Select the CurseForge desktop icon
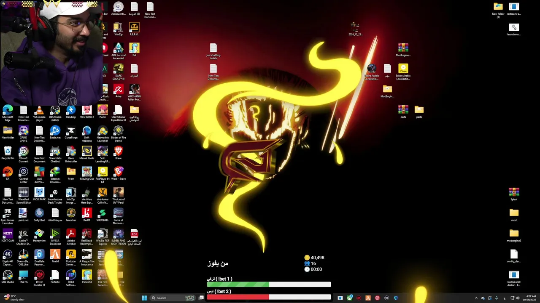Image resolution: width=540 pixels, height=303 pixels. [71, 133]
